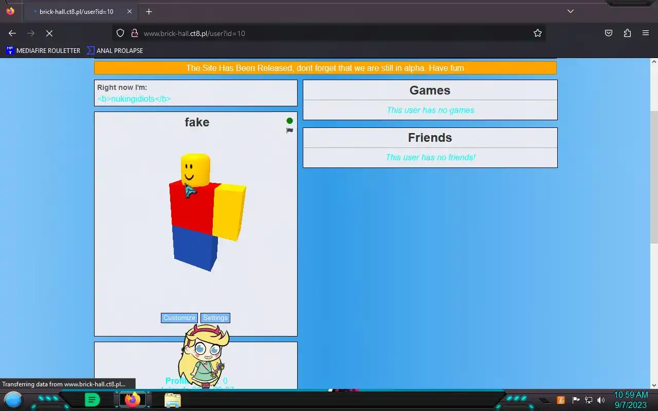Open the Save to Pocket button

pos(609,33)
